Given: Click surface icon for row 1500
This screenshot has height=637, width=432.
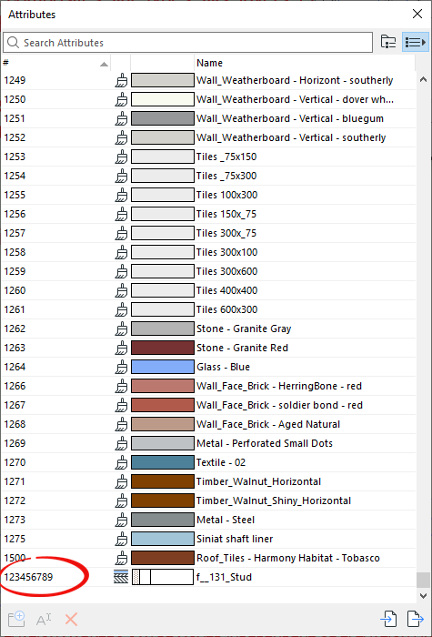Looking at the screenshot, I should click(121, 558).
